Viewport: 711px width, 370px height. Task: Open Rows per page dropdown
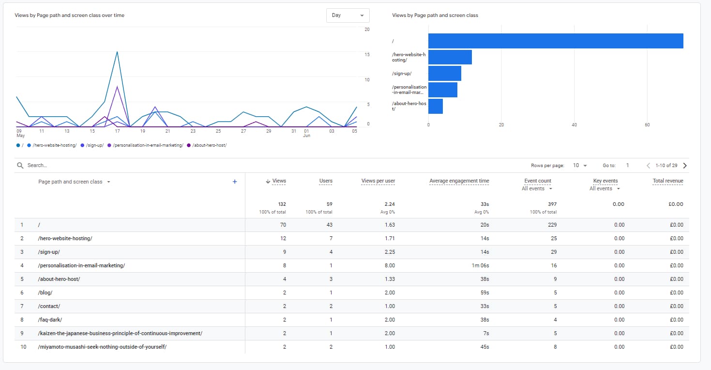coord(580,165)
